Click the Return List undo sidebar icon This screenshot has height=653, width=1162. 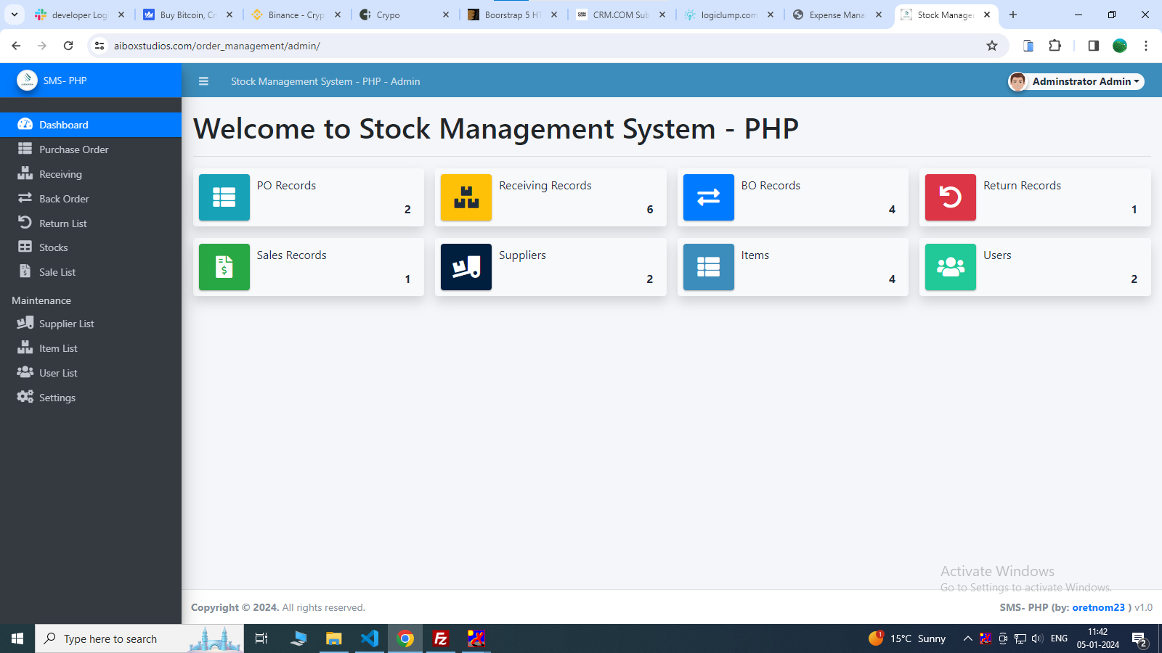coord(25,223)
